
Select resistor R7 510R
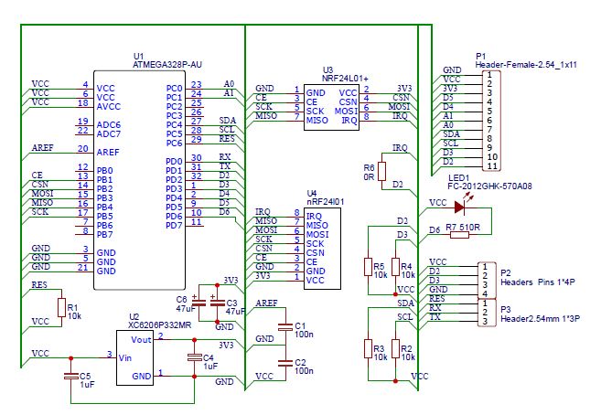[x=457, y=235]
